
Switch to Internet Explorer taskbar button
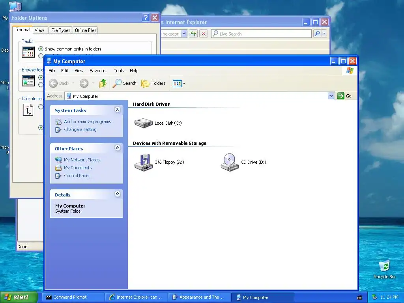coord(137,297)
